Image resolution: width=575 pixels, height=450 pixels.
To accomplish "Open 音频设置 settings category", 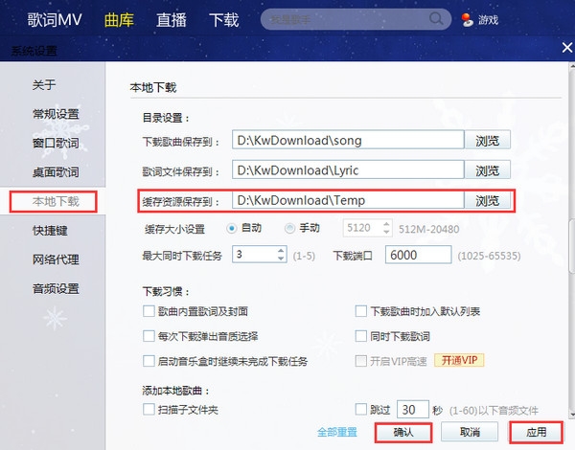I will tap(56, 288).
